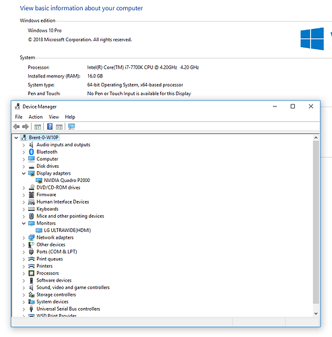332x337 pixels.
Task: Open the Action menu
Action: [36, 117]
